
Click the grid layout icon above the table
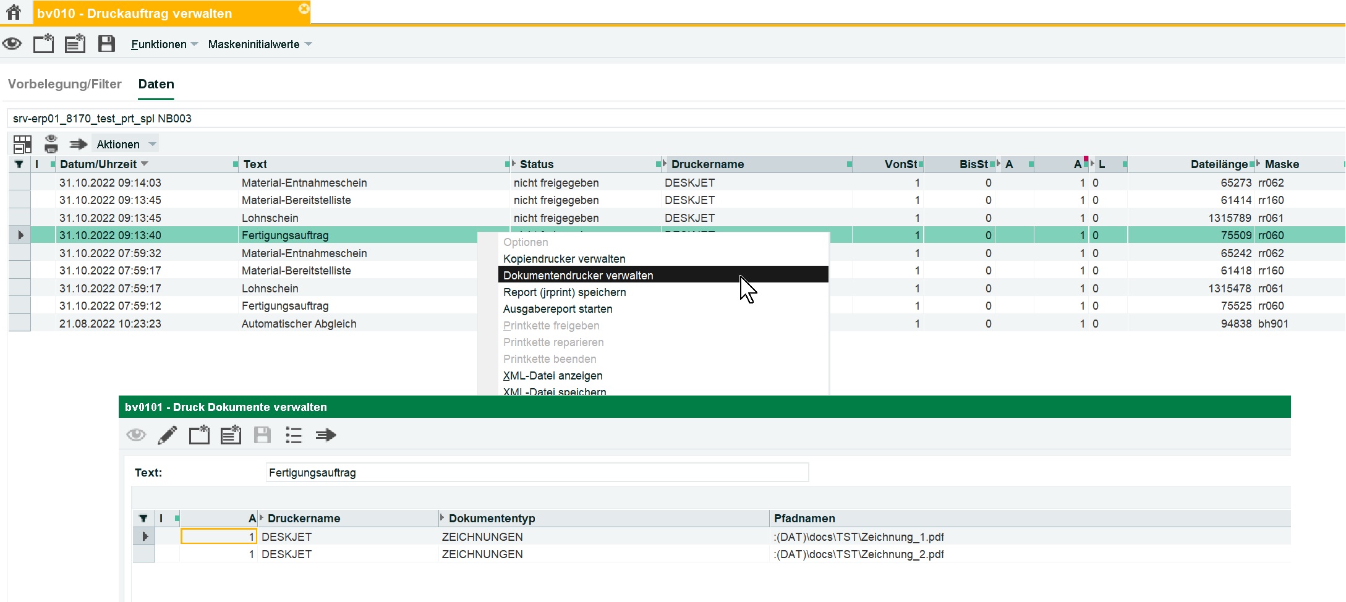click(x=22, y=144)
